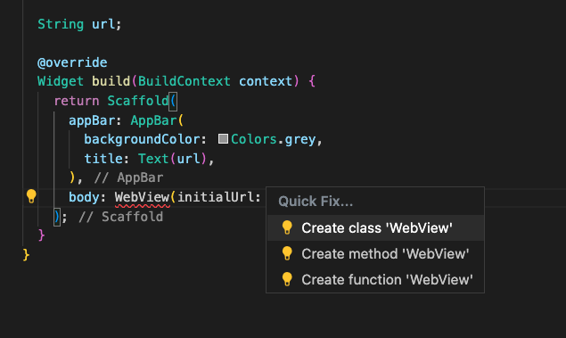Click the lightbulb beside Create class 'WebView'

coord(287,227)
